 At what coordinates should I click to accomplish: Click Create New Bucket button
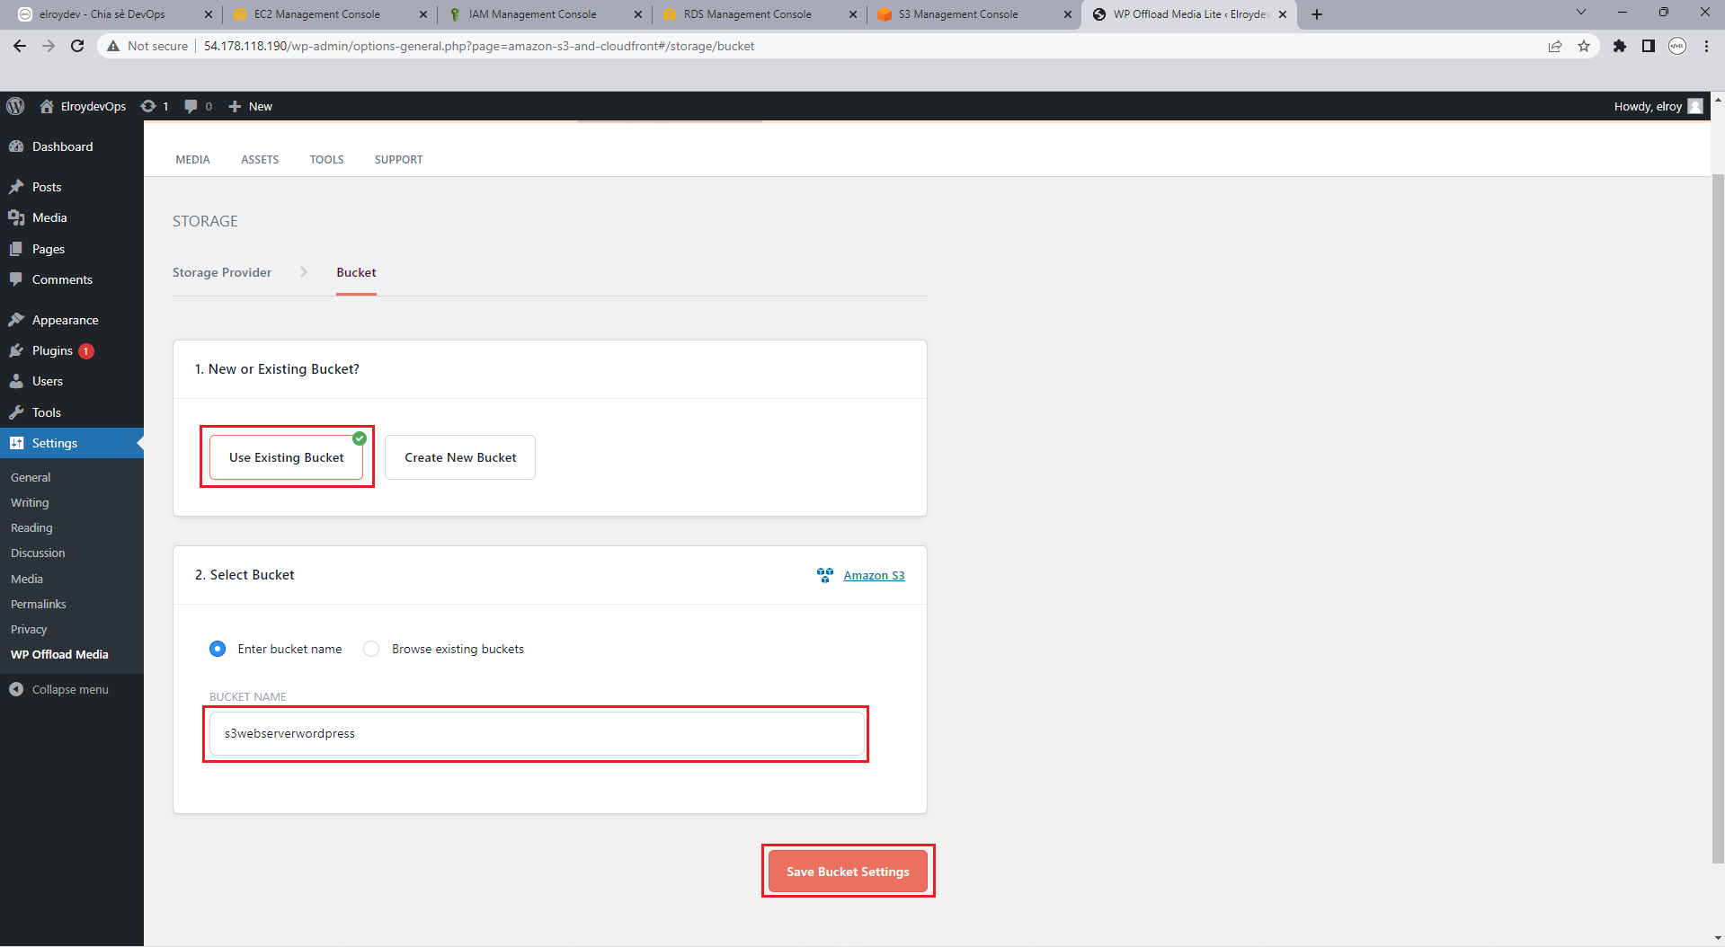point(460,457)
